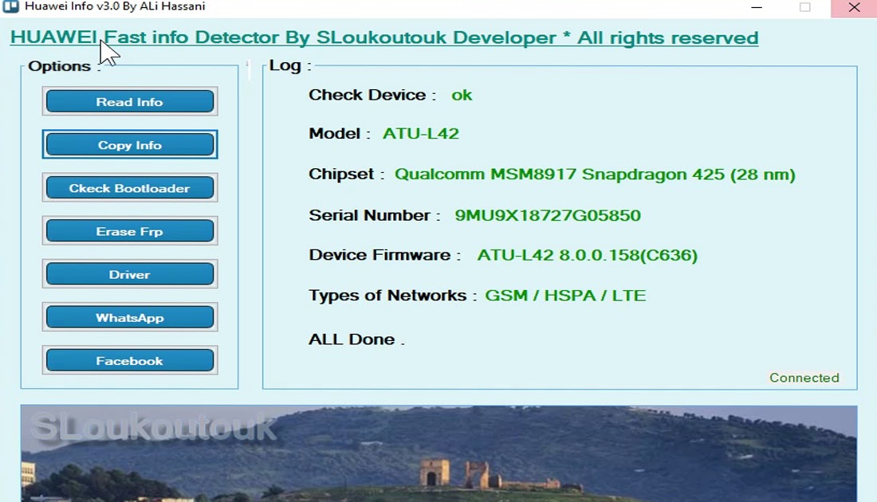
Task: Click the Copy Info button
Action: click(x=130, y=145)
